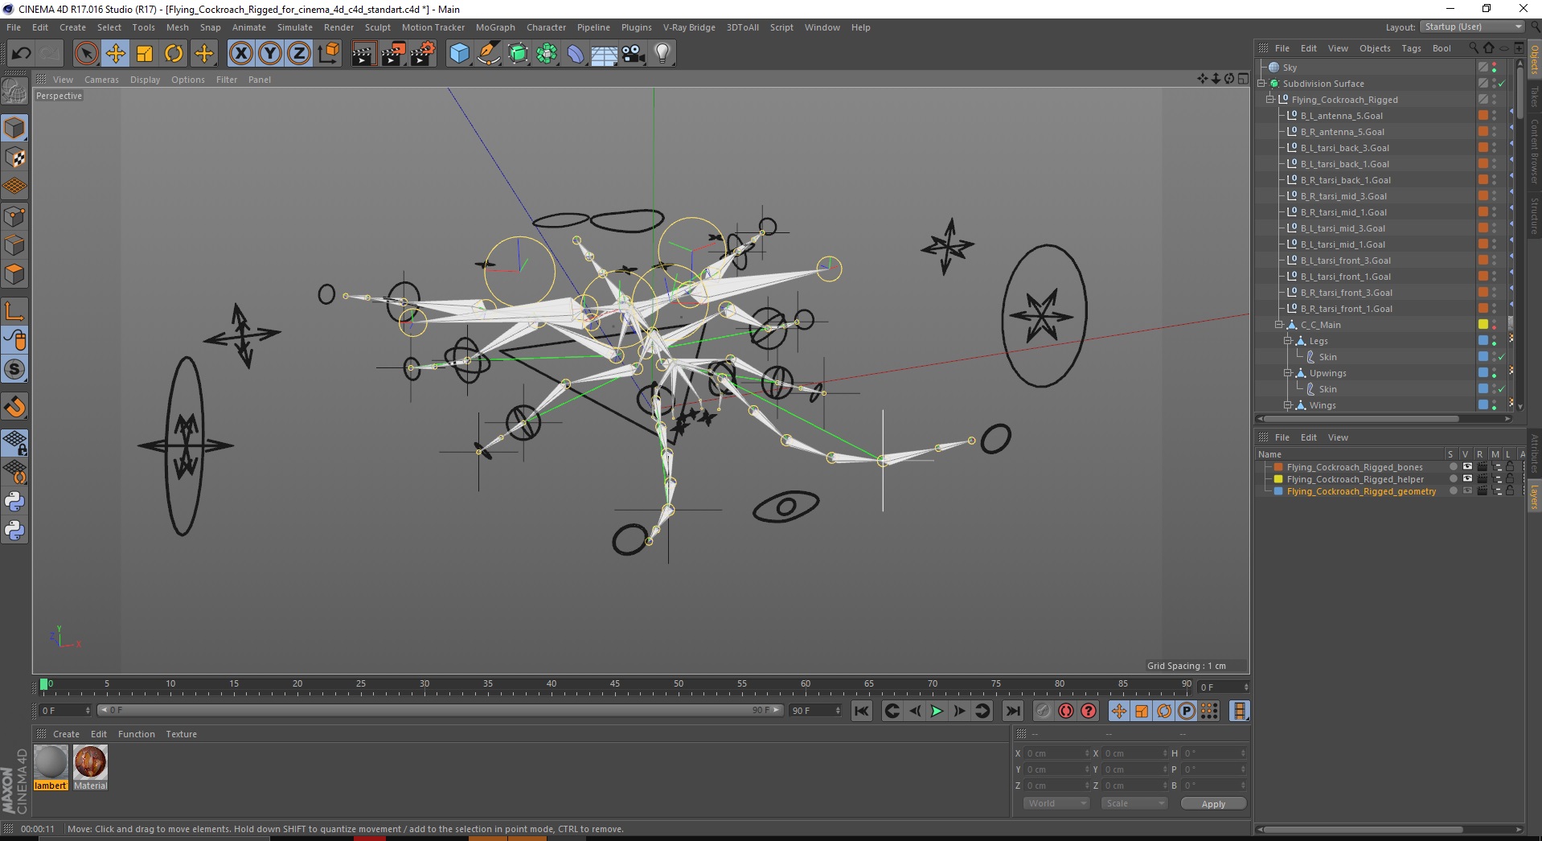Open the Layout Startup dropdown

(x=1472, y=27)
